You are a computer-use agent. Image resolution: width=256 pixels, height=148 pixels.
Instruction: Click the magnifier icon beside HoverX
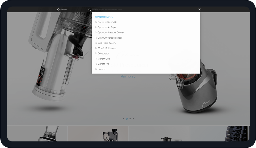point(96,69)
